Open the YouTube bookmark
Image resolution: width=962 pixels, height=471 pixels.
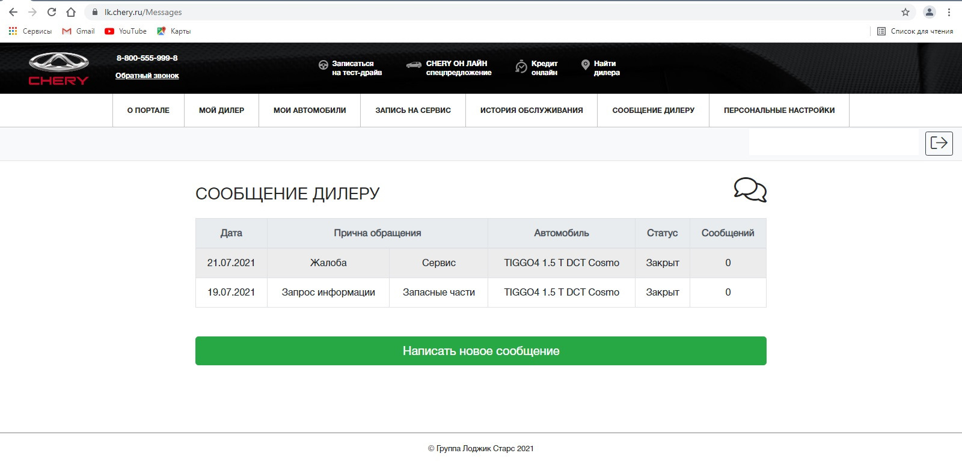[x=126, y=31]
